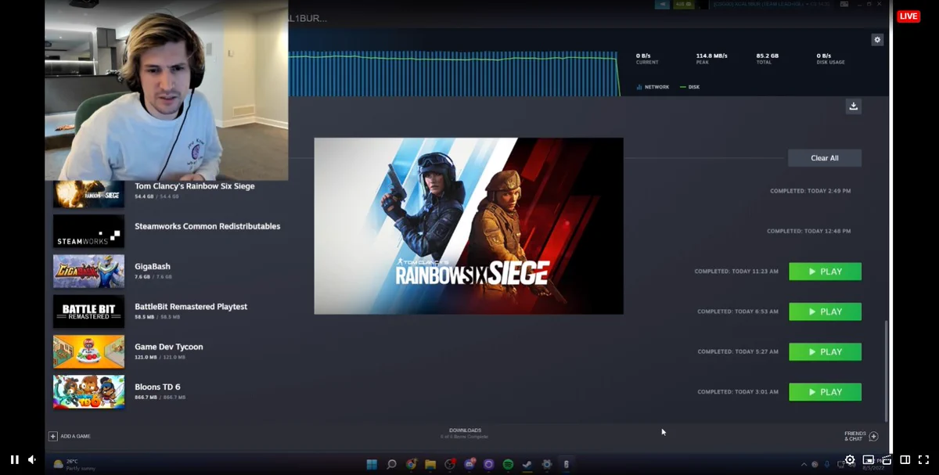Viewport: 939px width, 475px height.
Task: Open the BattleBit Remastered thumbnail
Action: pyautogui.click(x=88, y=311)
